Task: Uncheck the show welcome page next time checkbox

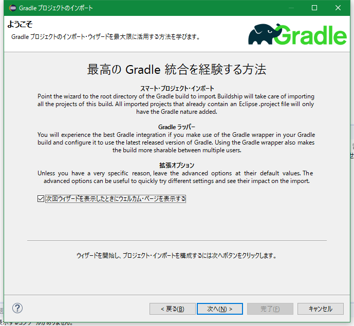Action: tap(41, 199)
